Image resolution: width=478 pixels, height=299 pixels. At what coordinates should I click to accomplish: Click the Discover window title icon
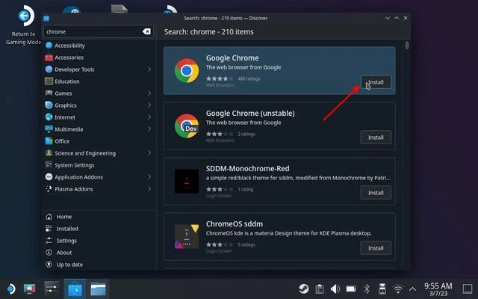pyautogui.click(x=46, y=18)
